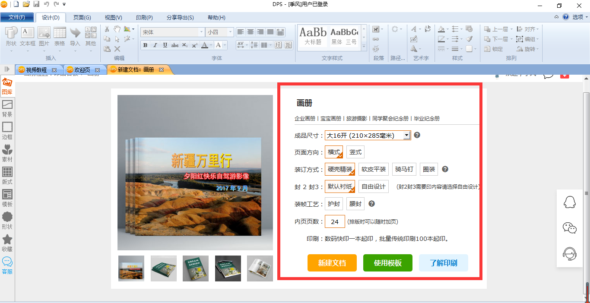Select 竖式 portrait orientation
Screen dimensions: 590x303
(x=355, y=152)
